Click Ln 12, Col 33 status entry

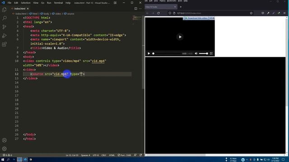coord(72,155)
